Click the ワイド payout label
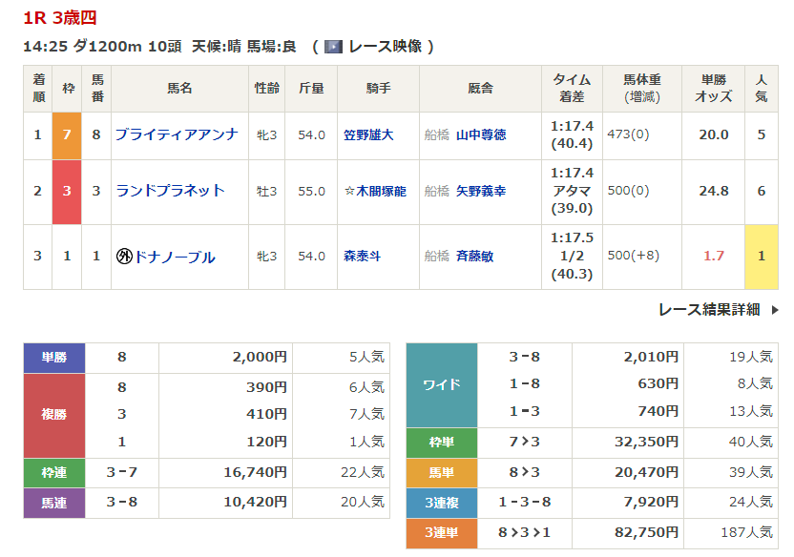This screenshot has width=794, height=557. (x=441, y=384)
